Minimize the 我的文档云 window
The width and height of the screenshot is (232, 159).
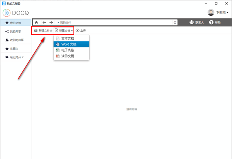(206, 3)
